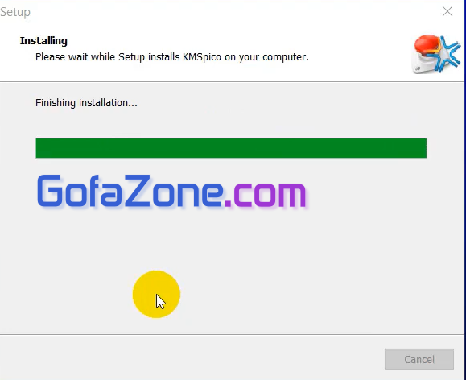Click the Setup installer logo icon

coord(437,55)
